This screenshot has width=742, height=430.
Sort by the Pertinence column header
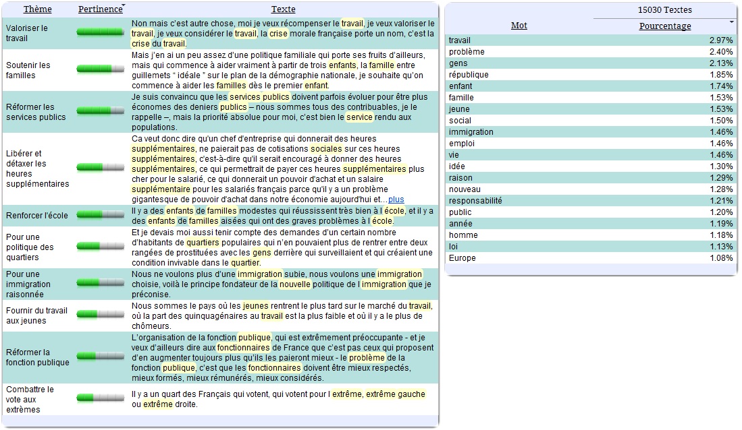coord(100,9)
